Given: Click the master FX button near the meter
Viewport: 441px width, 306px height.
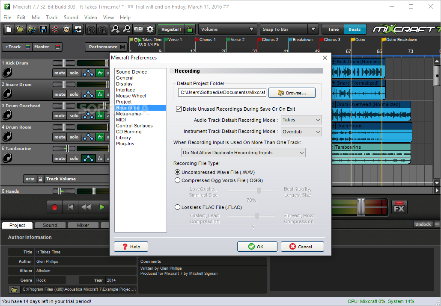Looking at the screenshot, I should pyautogui.click(x=399, y=207).
